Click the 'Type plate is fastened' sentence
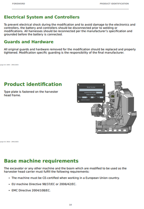 tap(31, 93)
